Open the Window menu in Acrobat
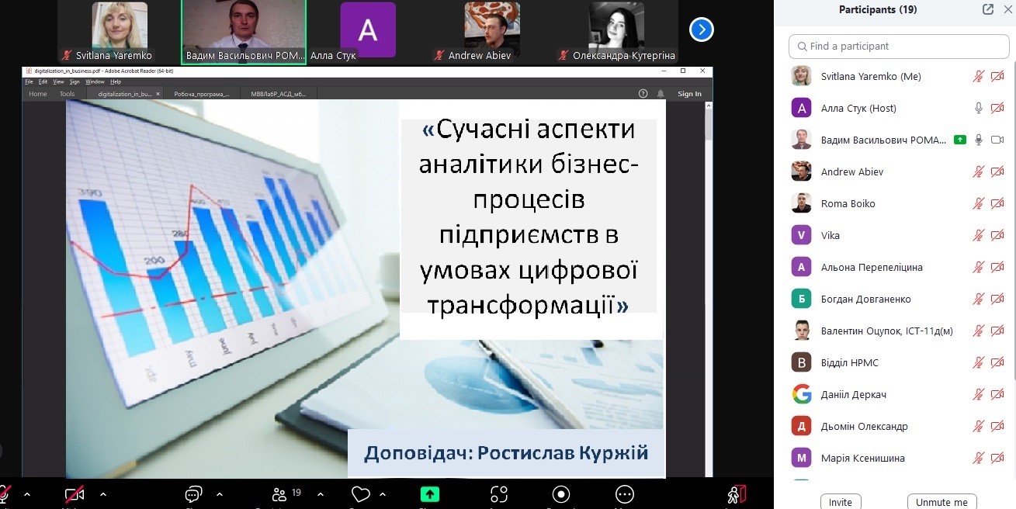 (95, 81)
